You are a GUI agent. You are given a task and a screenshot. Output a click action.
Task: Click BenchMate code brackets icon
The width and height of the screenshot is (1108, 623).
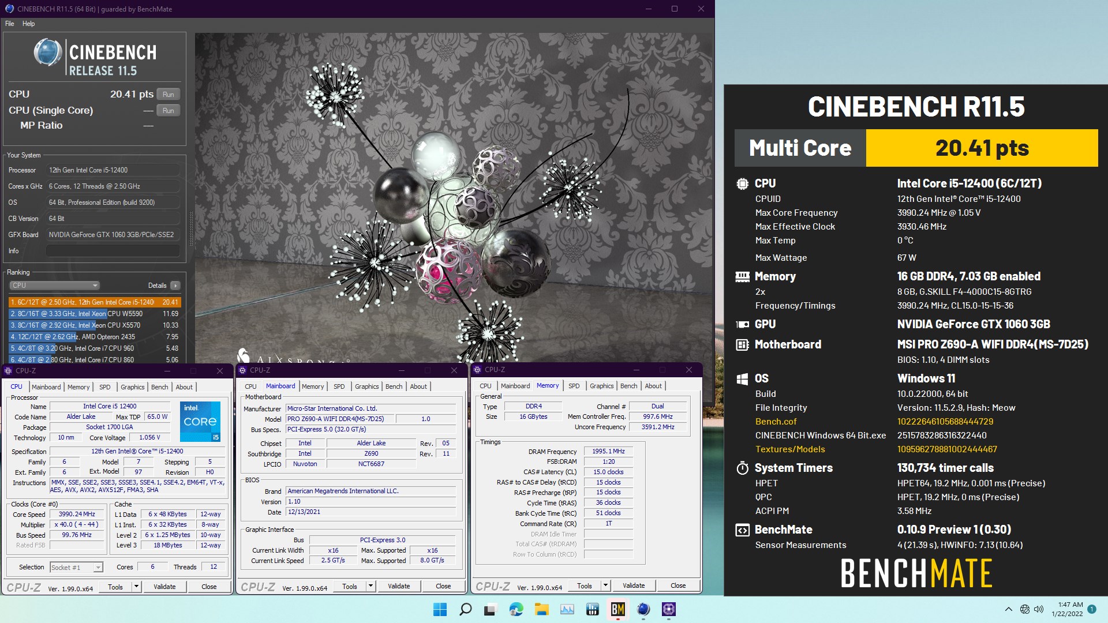(742, 530)
